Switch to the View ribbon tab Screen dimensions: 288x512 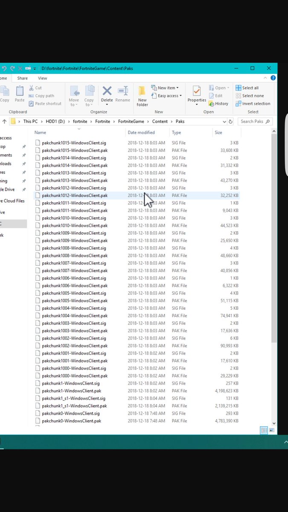[43, 78]
